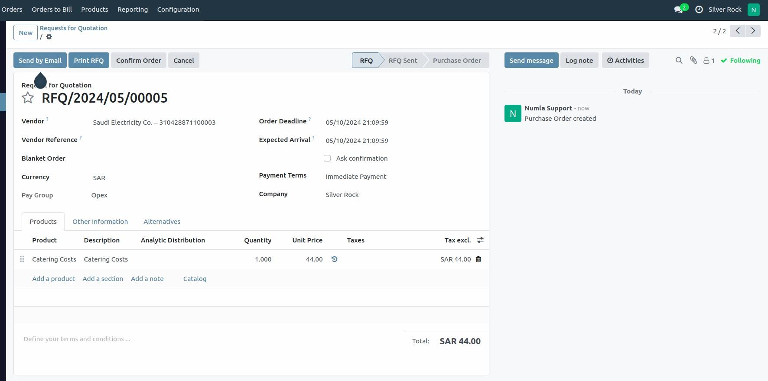Screen dimensions: 768x381
Task: Delete the Catering Costs line with trash icon
Action: click(478, 259)
